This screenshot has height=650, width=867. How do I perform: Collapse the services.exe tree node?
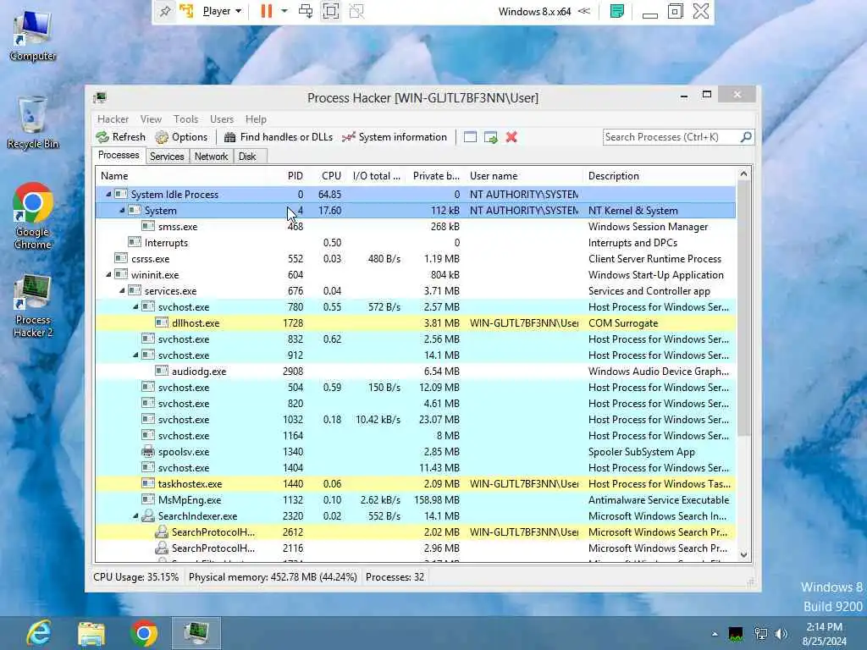pyautogui.click(x=122, y=291)
